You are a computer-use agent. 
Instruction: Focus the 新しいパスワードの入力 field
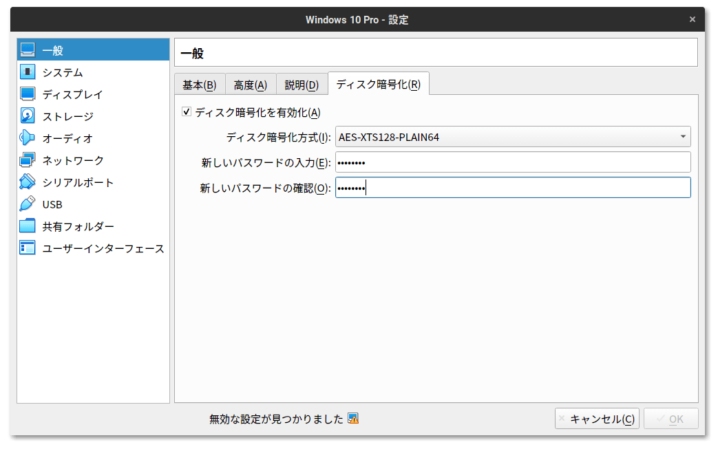pyautogui.click(x=513, y=162)
